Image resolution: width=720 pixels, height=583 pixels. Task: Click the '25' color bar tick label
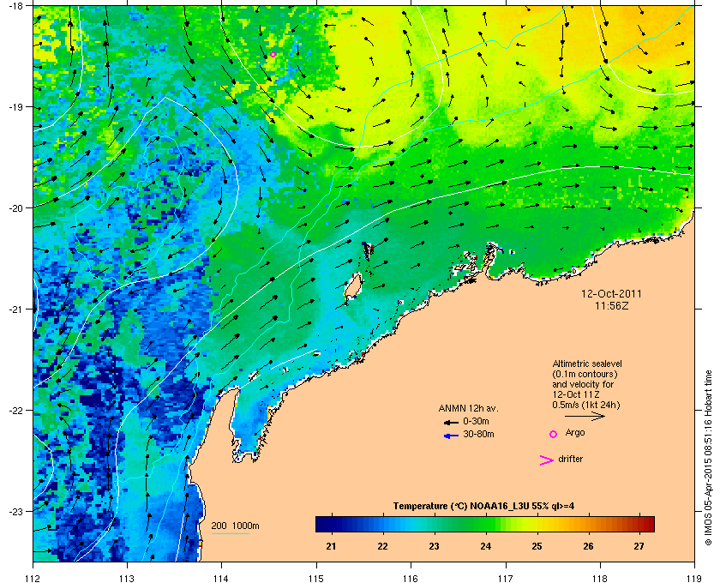pyautogui.click(x=537, y=546)
